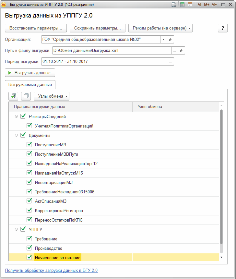The image size is (236, 279).
Task: Select the Производство row text
Action: [x=49, y=249]
